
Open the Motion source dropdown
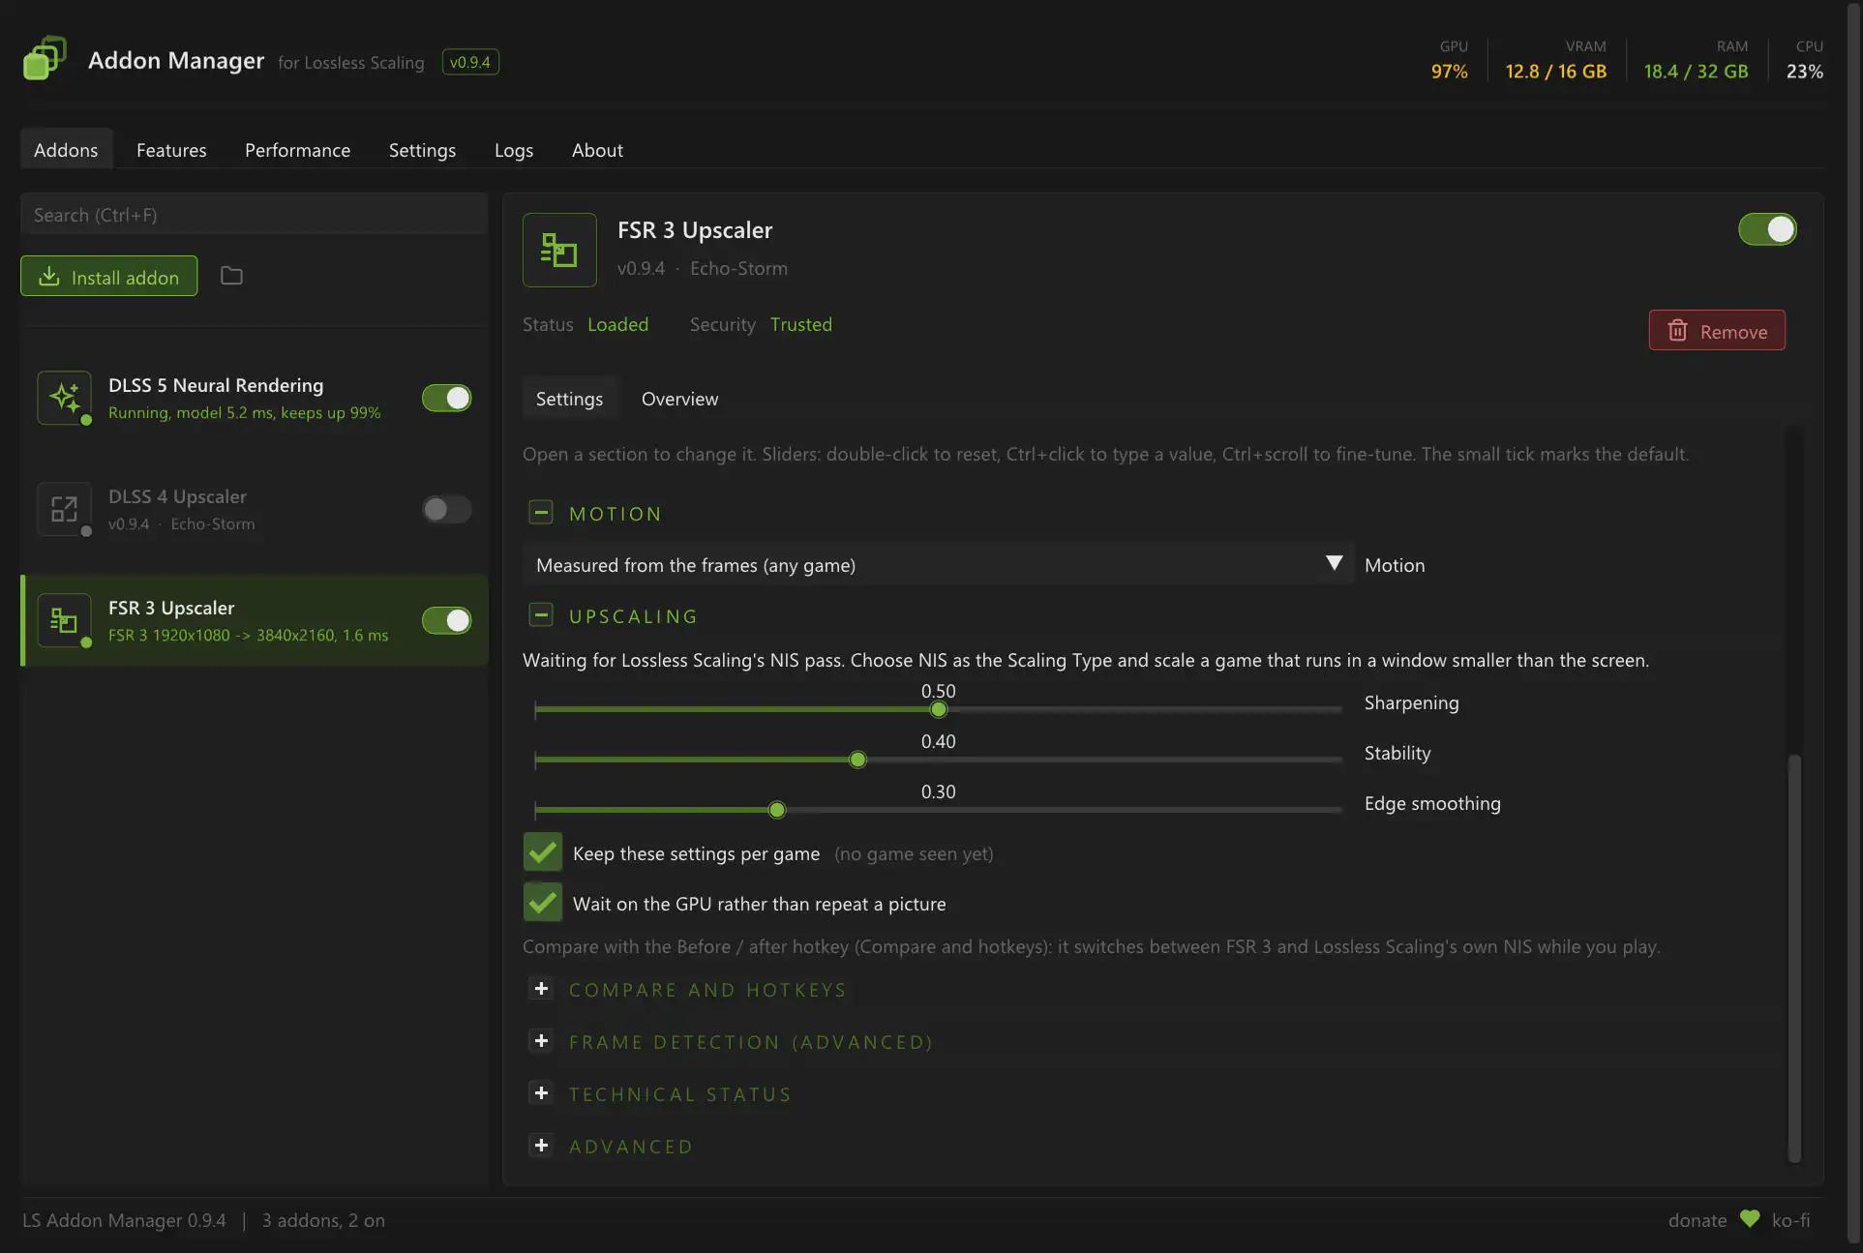click(938, 564)
